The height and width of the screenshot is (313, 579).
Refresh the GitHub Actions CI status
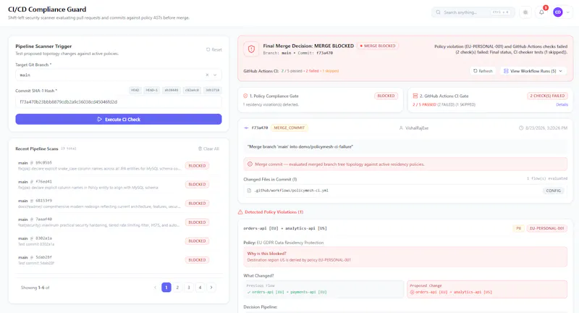[483, 71]
